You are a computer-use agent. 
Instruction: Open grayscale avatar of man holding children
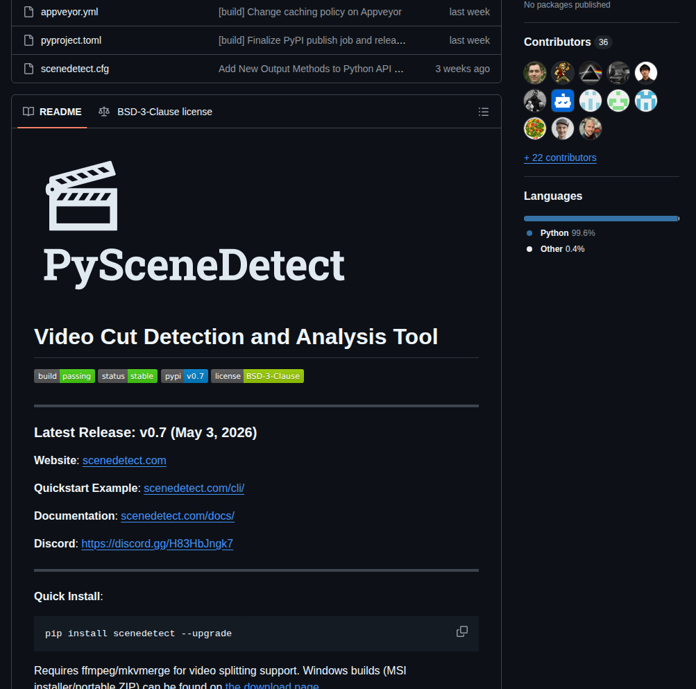pos(535,101)
